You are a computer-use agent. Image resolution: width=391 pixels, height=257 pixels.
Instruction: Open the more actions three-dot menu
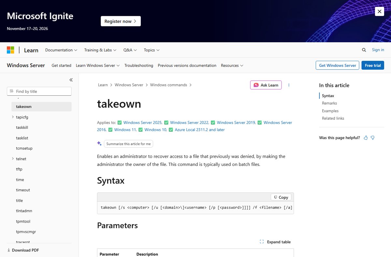pyautogui.click(x=289, y=85)
